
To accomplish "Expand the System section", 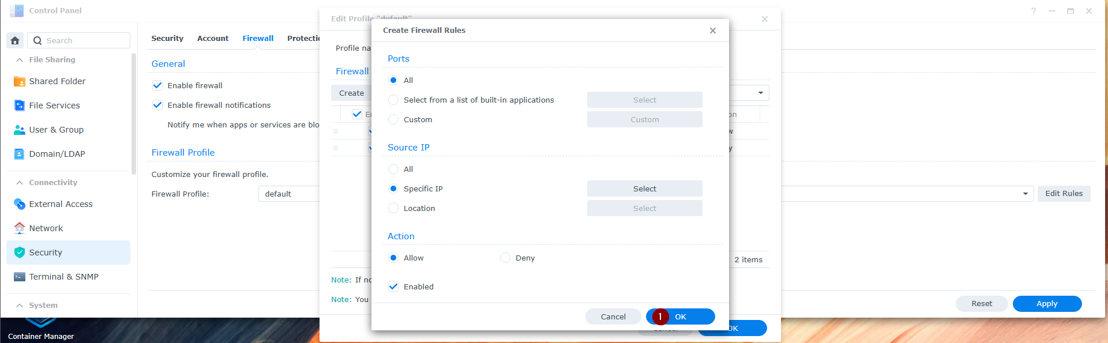I will click(x=20, y=306).
